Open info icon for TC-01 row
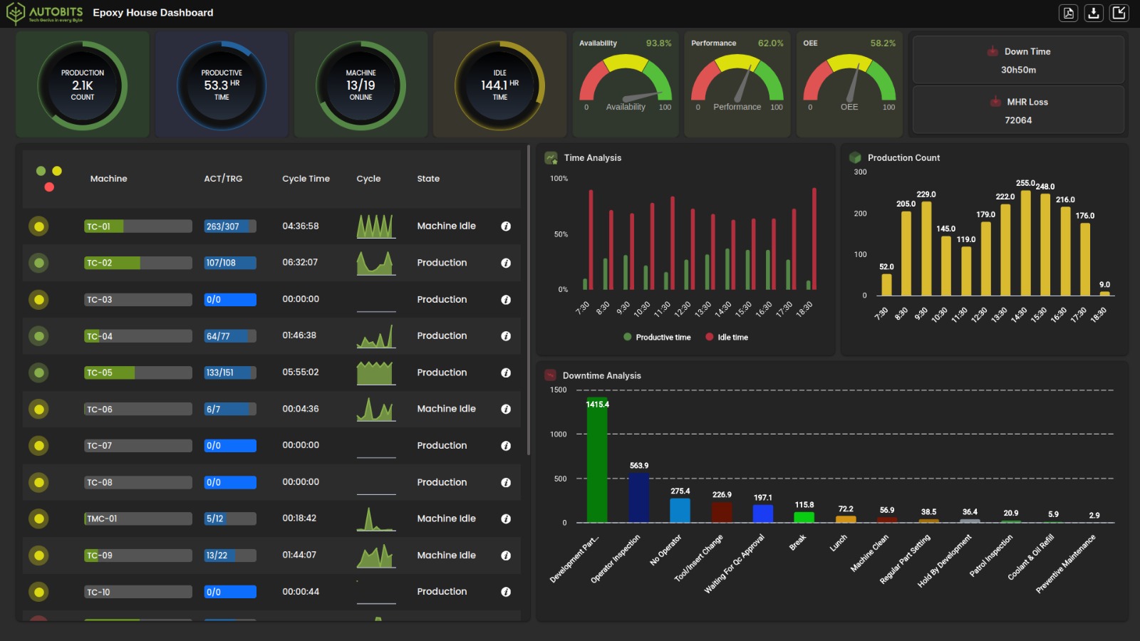The height and width of the screenshot is (641, 1140). click(x=506, y=226)
